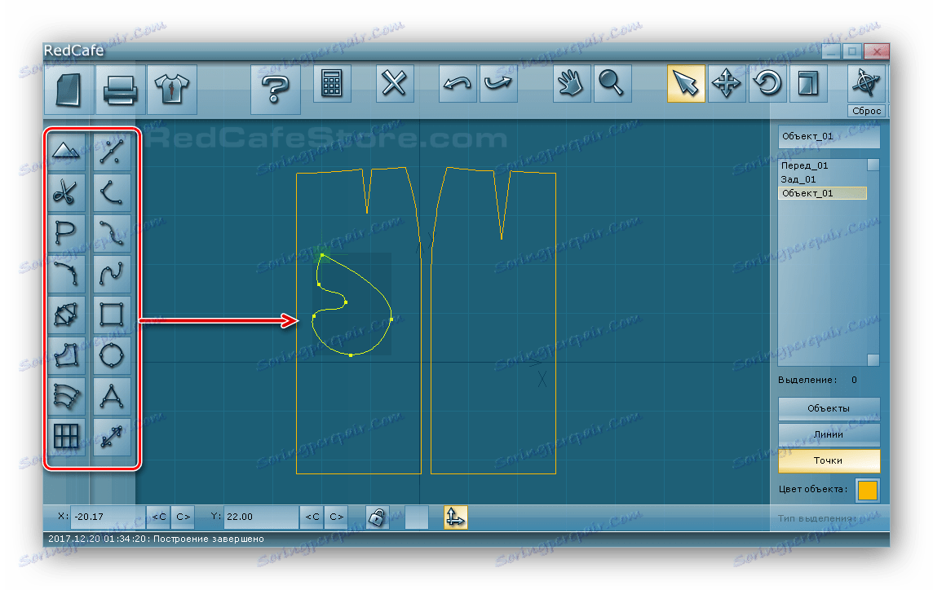Activate the arrow selection mode

click(686, 83)
